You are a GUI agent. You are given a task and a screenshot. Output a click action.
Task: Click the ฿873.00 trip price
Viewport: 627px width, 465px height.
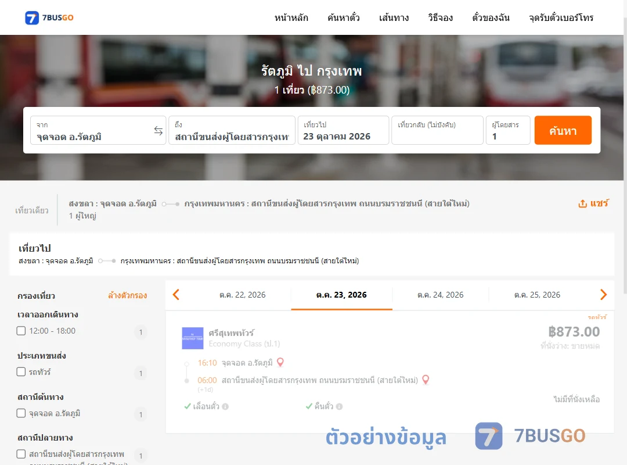pos(574,332)
